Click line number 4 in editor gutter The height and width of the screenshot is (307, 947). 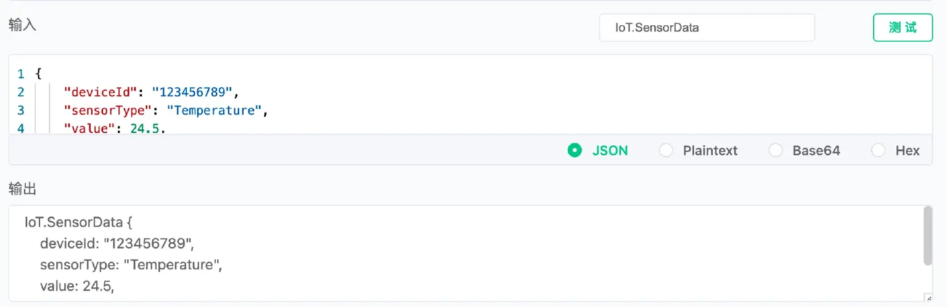pos(21,129)
